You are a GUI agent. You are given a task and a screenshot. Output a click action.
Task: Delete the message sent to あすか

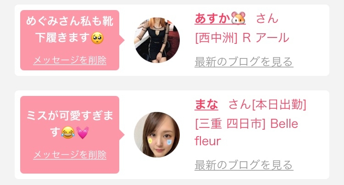click(70, 60)
